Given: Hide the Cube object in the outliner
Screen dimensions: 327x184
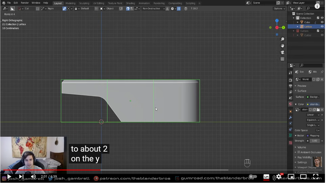Looking at the screenshot, I should click(322, 22).
